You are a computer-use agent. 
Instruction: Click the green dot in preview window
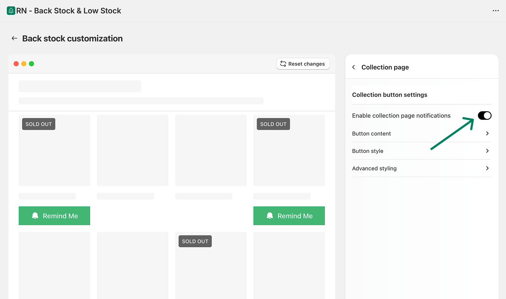point(31,64)
